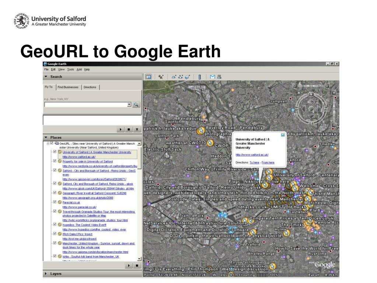
Task: Click the N north compass marker
Action: pyautogui.click(x=311, y=94)
